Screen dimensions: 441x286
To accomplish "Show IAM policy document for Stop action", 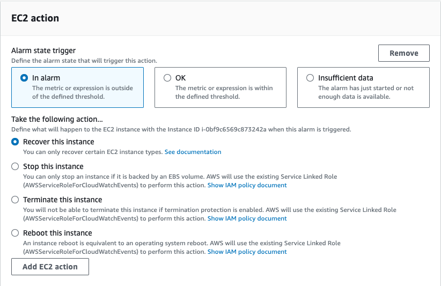I will [247, 185].
